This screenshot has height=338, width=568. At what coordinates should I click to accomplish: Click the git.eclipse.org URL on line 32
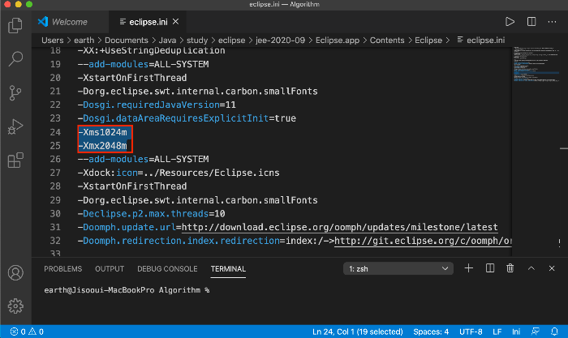pyautogui.click(x=423, y=241)
